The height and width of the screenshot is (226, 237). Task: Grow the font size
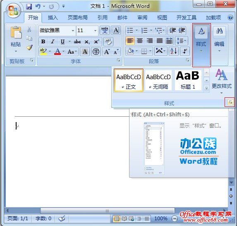pos(107,52)
